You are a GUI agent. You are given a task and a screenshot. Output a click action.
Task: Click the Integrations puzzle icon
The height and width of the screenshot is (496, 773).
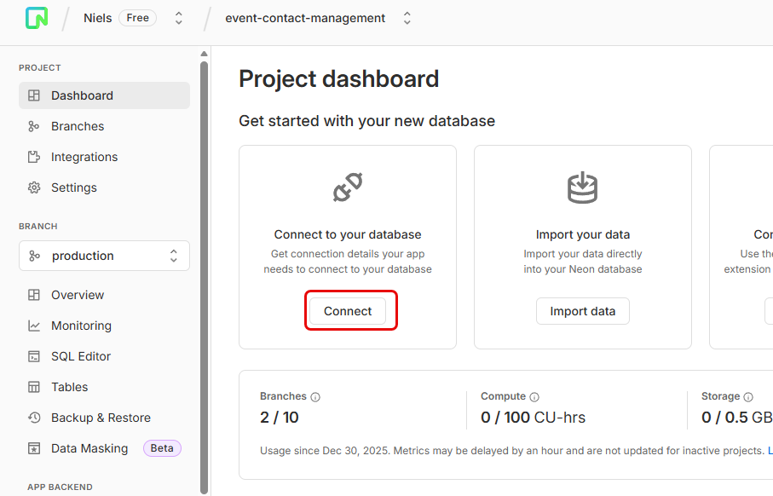(34, 157)
